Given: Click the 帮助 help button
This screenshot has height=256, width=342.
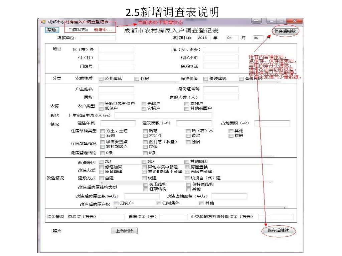Looking at the screenshot, I should point(52,30).
